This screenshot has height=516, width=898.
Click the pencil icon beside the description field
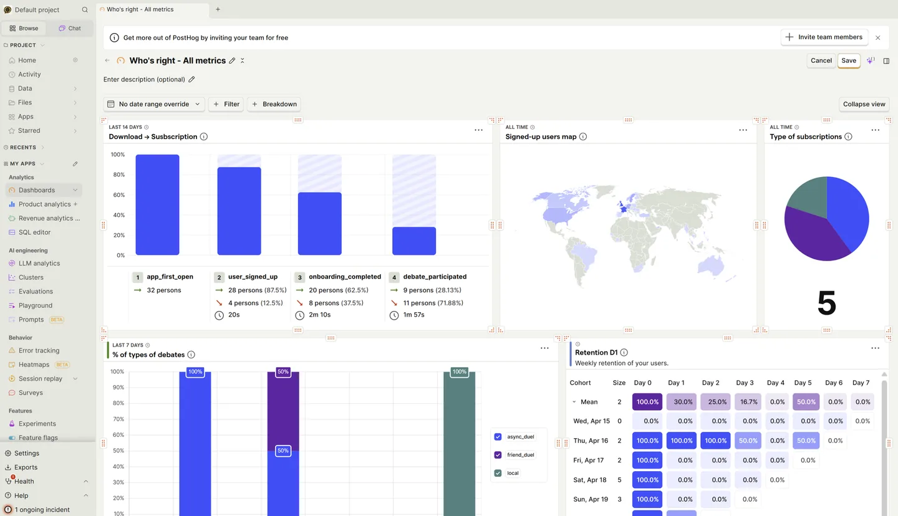click(x=191, y=79)
